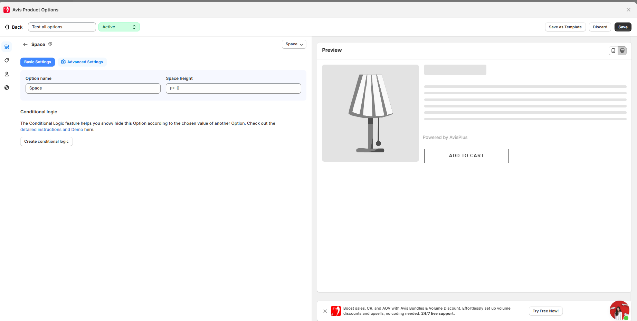Image resolution: width=637 pixels, height=321 pixels.
Task: Go back using arrow beside Space title
Action: pos(25,44)
